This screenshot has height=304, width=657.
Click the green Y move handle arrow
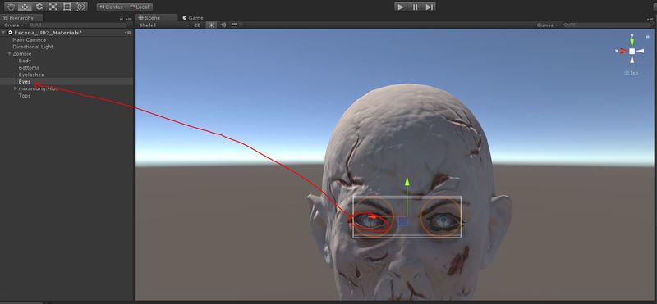[x=407, y=181]
